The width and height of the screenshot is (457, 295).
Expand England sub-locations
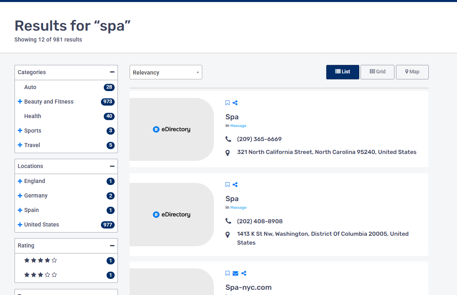(x=20, y=181)
